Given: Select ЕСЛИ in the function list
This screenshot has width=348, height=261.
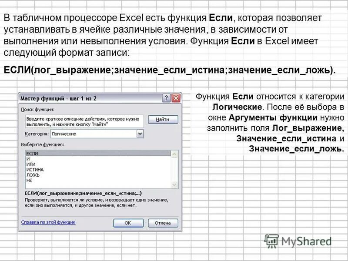Looking at the screenshot, I should point(98,154).
